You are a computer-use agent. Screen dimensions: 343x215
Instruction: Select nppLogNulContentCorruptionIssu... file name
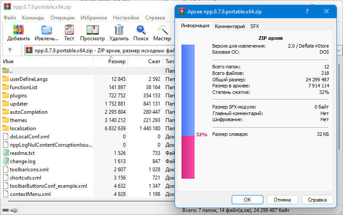(51, 145)
